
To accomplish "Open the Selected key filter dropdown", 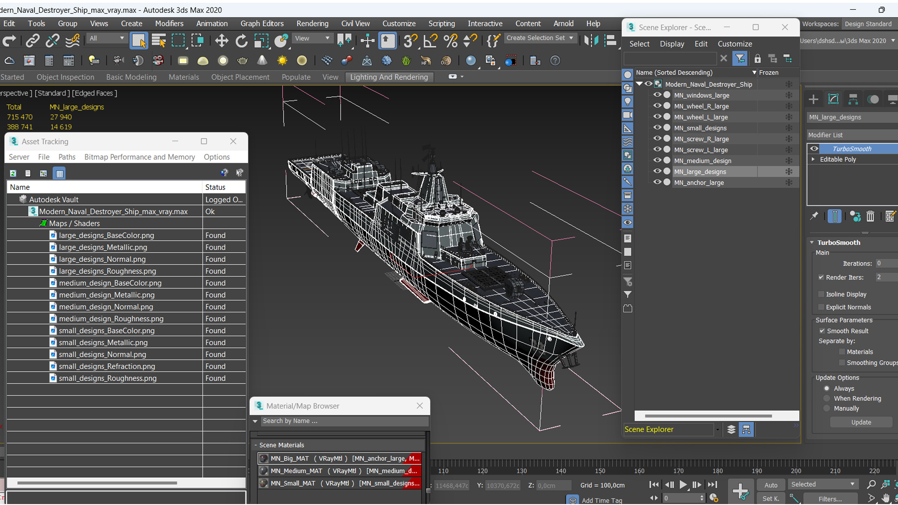I will tap(823, 484).
